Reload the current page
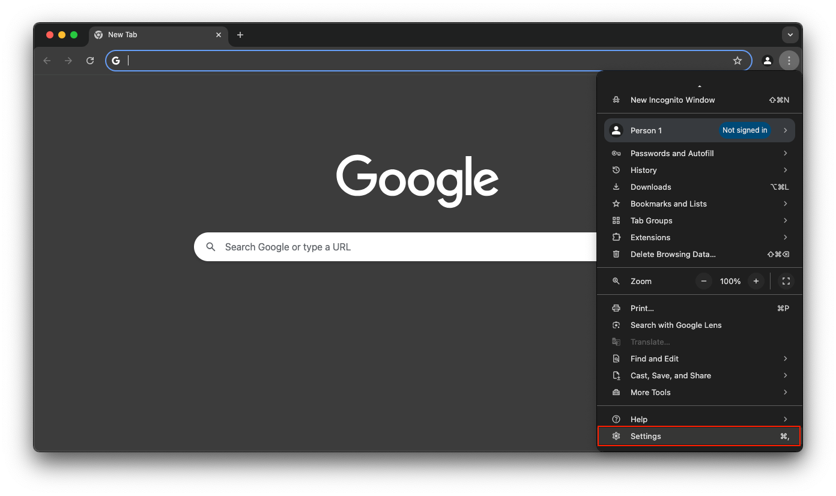The width and height of the screenshot is (836, 496). pyautogui.click(x=90, y=60)
